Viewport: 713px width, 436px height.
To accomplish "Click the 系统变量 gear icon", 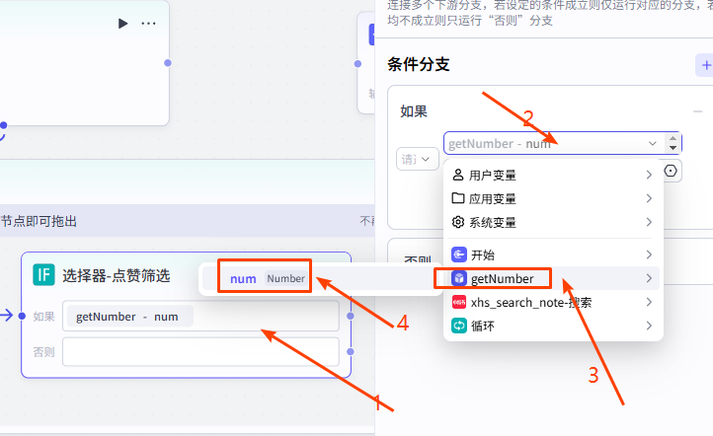I will click(458, 222).
